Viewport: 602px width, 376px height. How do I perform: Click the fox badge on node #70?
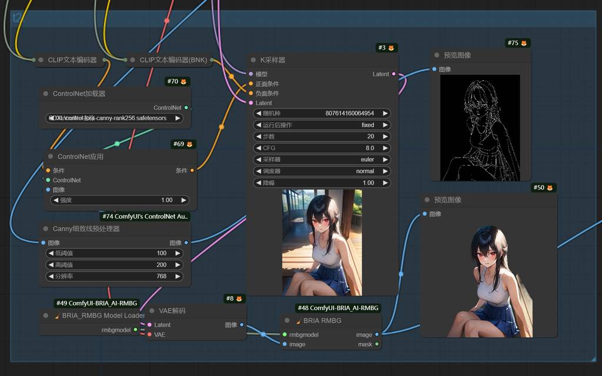[x=183, y=82]
